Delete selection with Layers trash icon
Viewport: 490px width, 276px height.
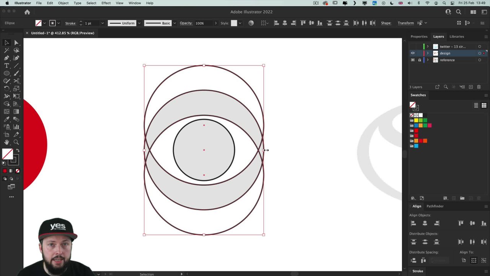479,87
